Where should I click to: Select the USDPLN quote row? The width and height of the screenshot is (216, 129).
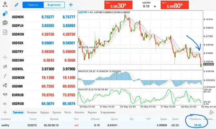pos(44,25)
